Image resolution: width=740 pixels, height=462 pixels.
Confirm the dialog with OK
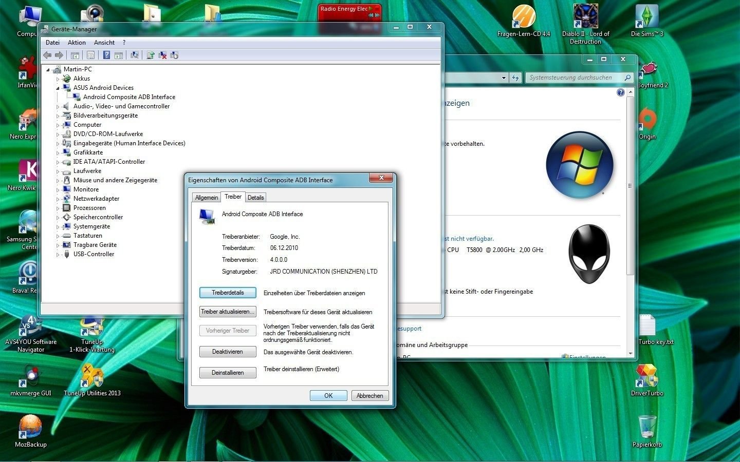(328, 395)
